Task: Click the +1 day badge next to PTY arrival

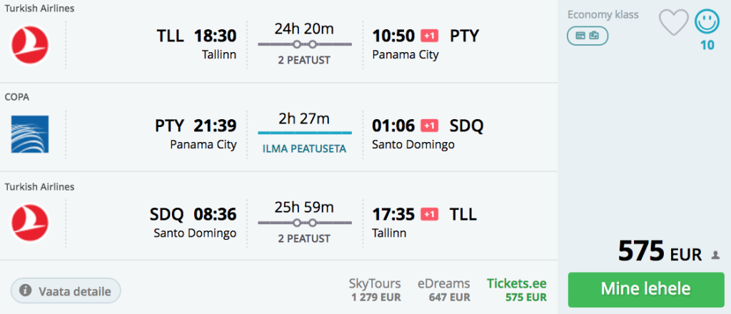Action: (x=429, y=36)
